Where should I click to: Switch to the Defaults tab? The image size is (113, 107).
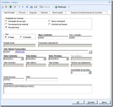pos(44,13)
